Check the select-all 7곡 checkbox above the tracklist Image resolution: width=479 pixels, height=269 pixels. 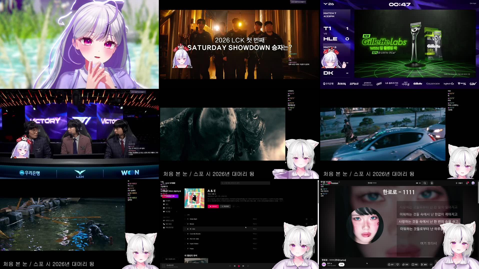[x=185, y=215]
